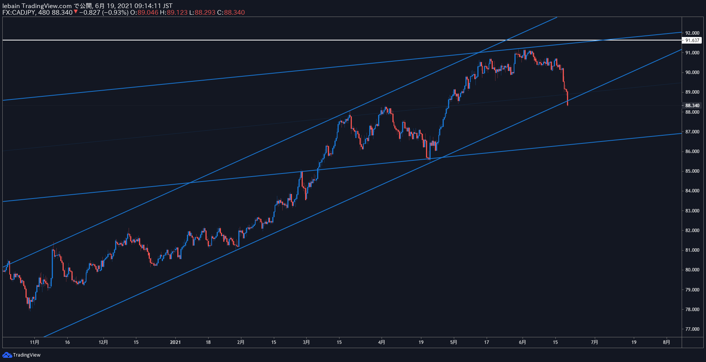Click the 18 date label on time axis
This screenshot has width=706, height=362.
point(208,342)
